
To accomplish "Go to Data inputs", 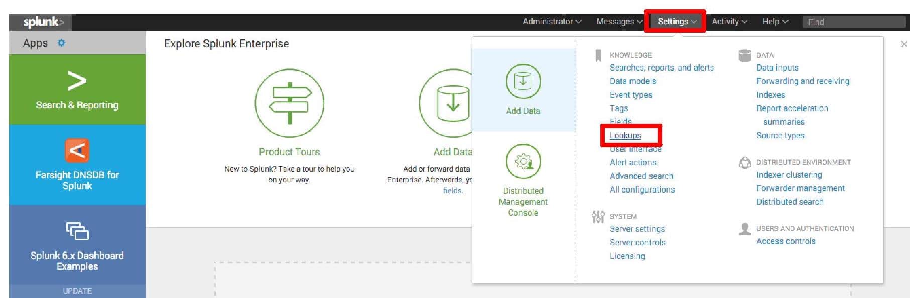I will tap(777, 68).
